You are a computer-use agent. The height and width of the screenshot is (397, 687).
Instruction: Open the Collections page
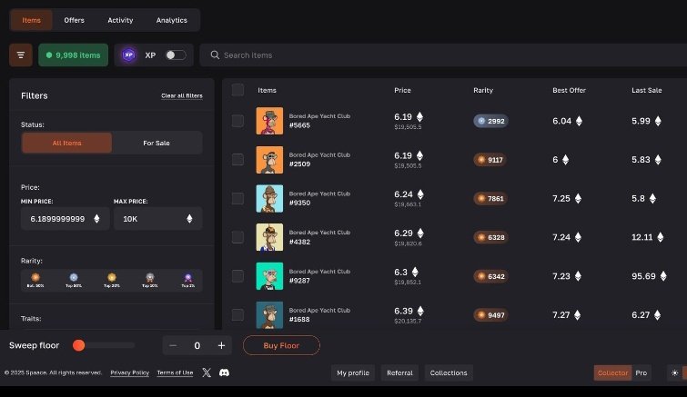point(449,373)
